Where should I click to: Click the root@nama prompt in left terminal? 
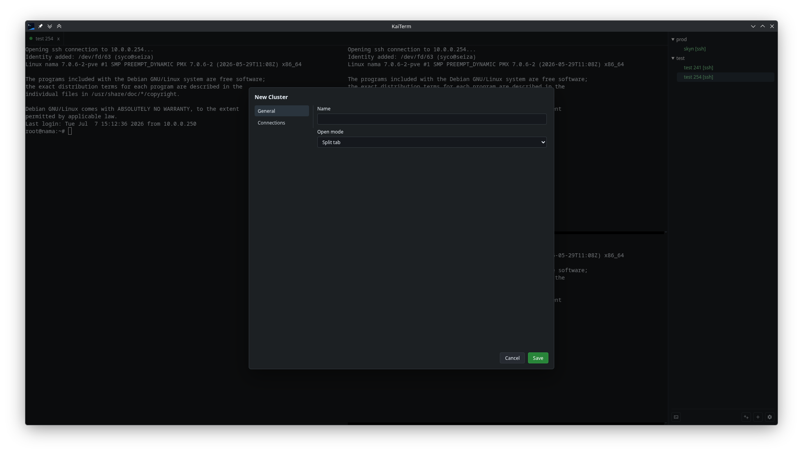(45, 131)
